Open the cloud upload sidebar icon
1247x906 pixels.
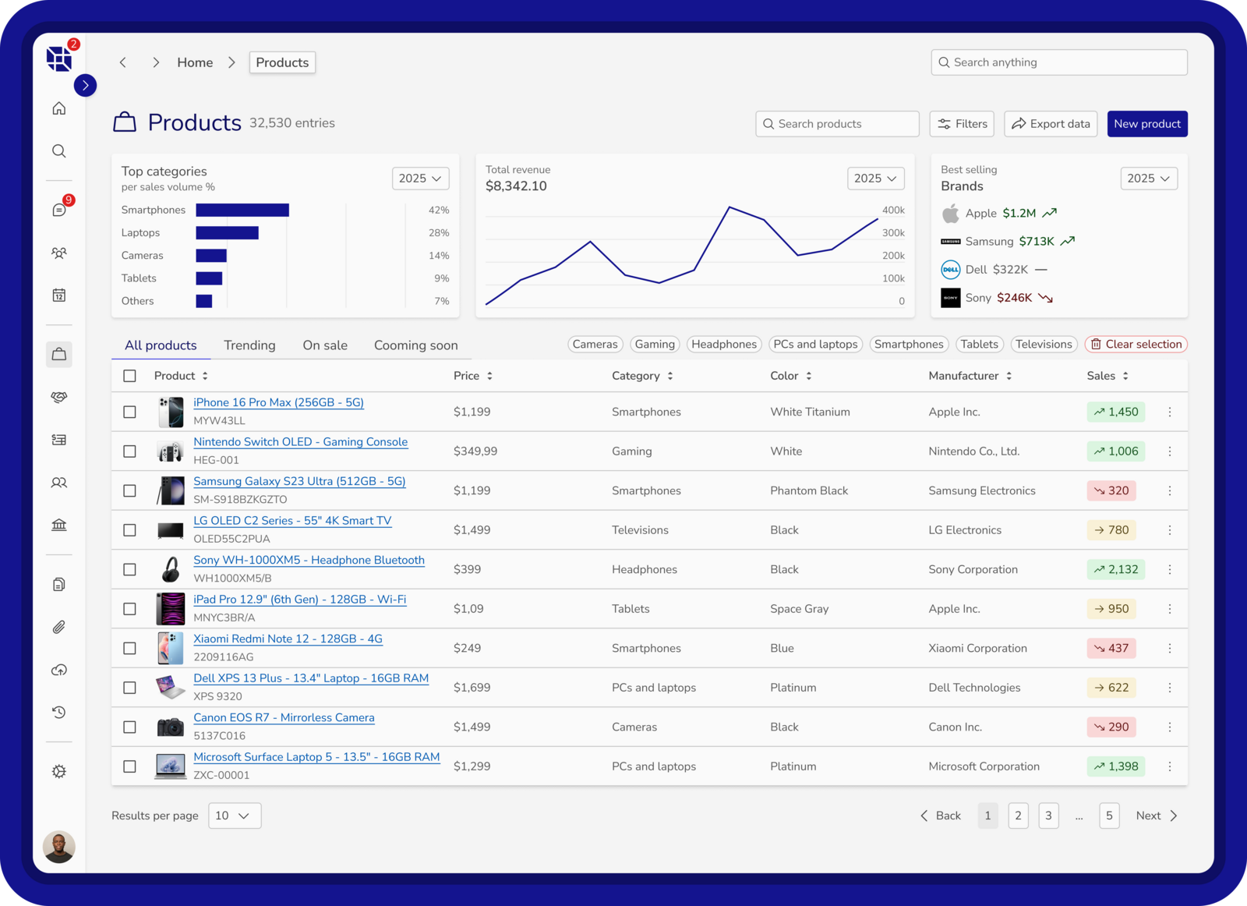59,670
